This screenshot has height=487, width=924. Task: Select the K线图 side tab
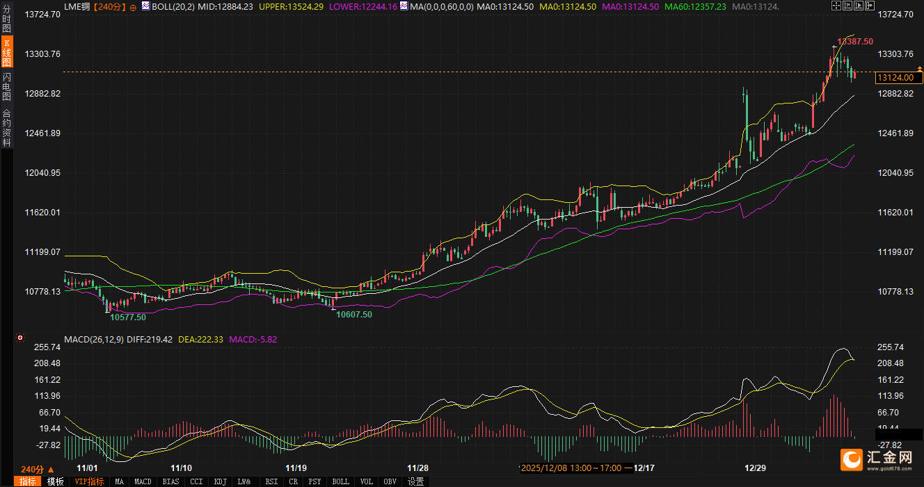(6, 52)
